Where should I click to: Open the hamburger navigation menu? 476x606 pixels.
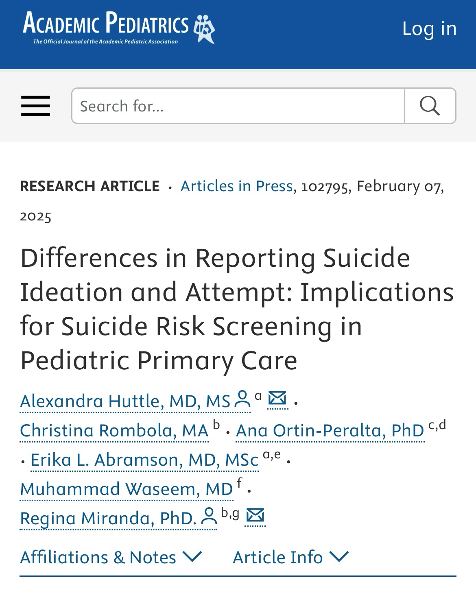(35, 106)
